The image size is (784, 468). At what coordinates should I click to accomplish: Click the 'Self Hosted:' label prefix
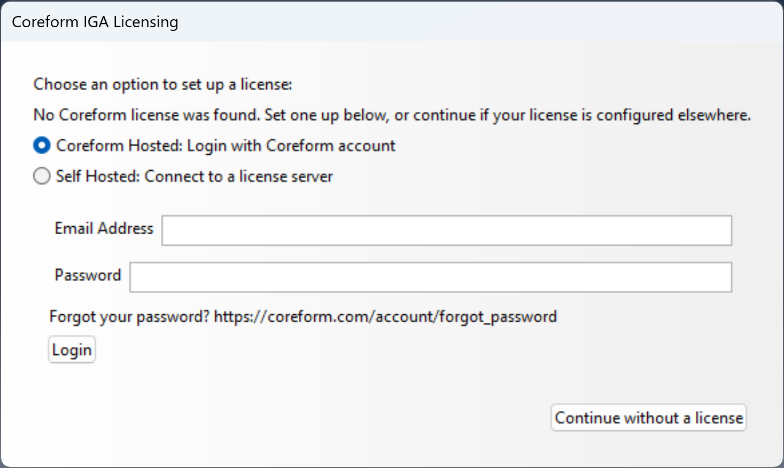(98, 176)
